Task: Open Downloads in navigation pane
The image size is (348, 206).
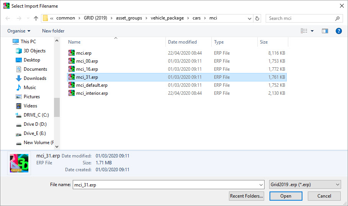Action: point(35,78)
